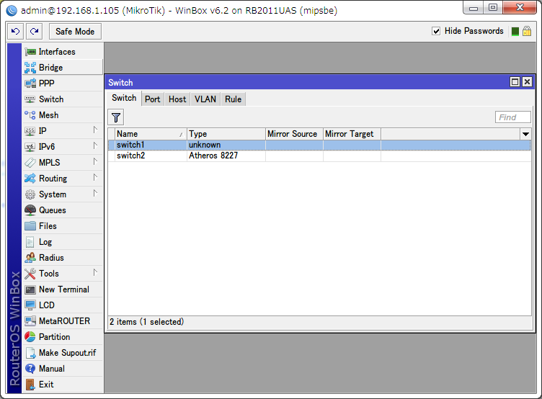Switch to the Port tab
The height and width of the screenshot is (399, 542).
(153, 99)
